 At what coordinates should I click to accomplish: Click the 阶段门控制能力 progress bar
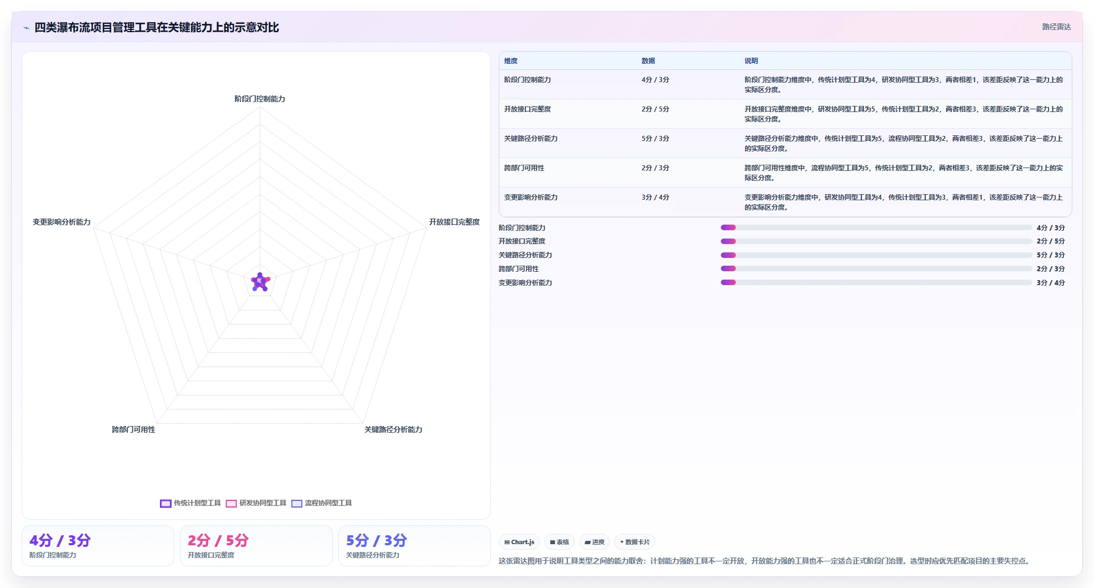[x=876, y=227]
